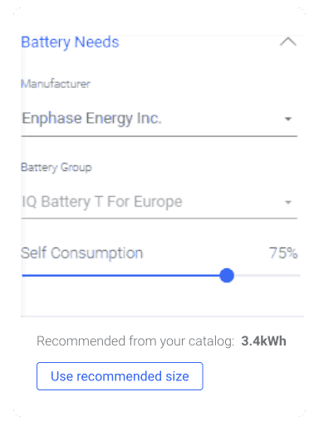Image resolution: width=319 pixels, height=436 pixels.
Task: Select the Enphase Energy Inc. text in the field
Action: pos(91,119)
